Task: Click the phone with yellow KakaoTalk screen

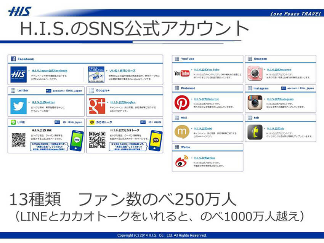Action: coord(156,141)
